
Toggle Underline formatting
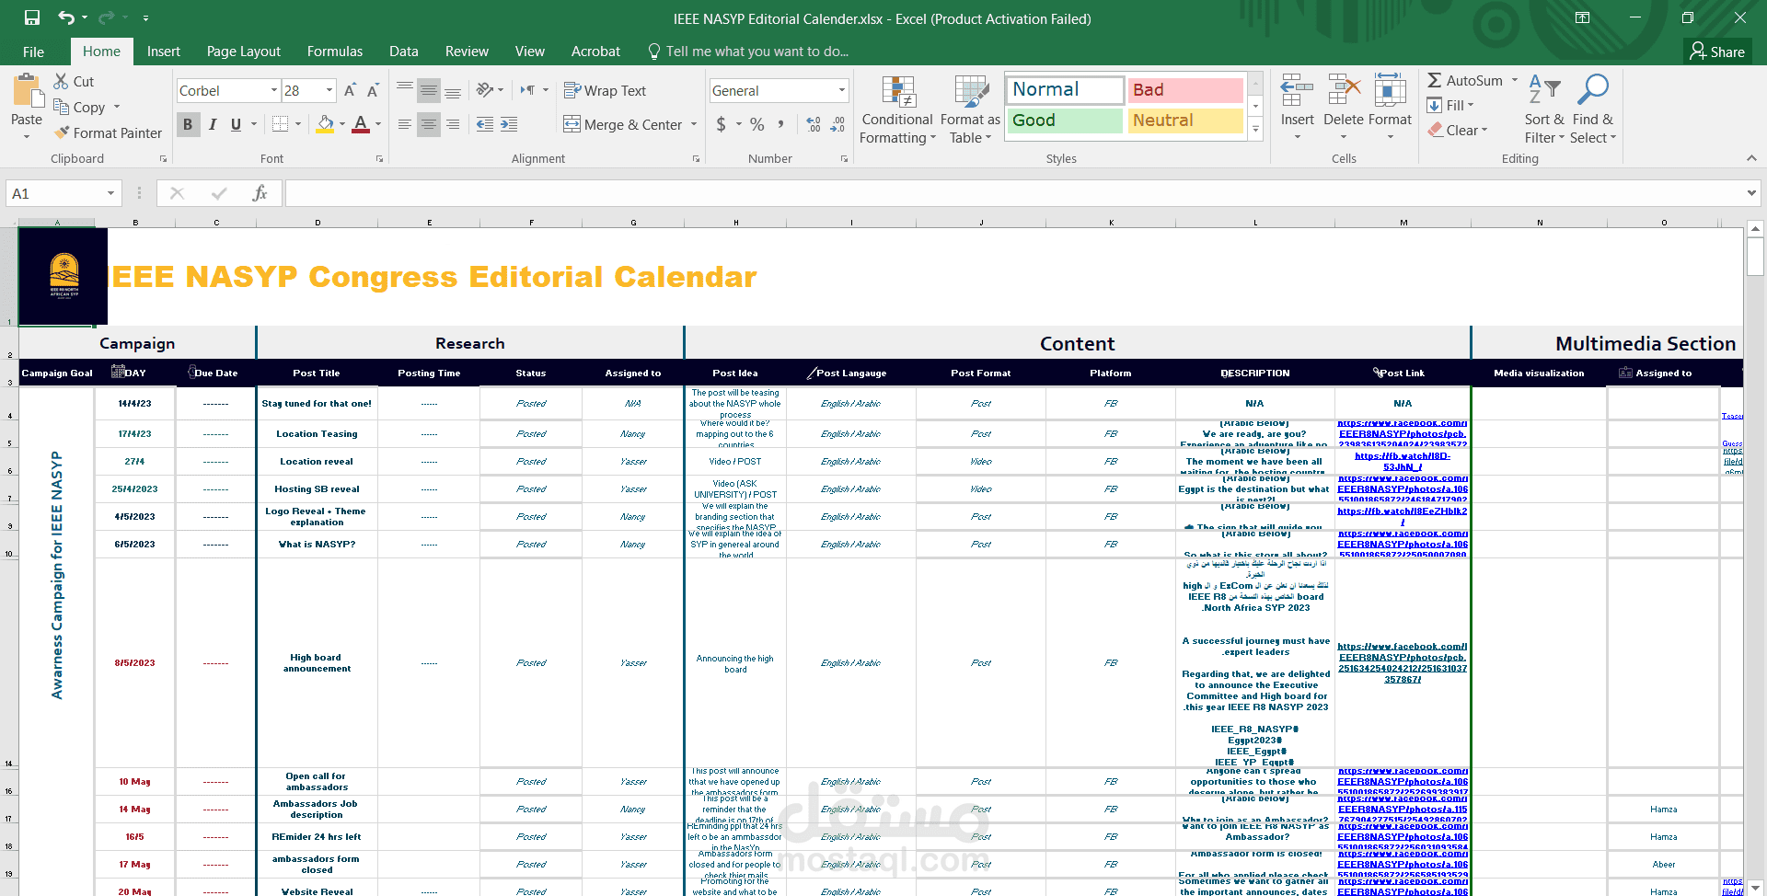(x=237, y=124)
